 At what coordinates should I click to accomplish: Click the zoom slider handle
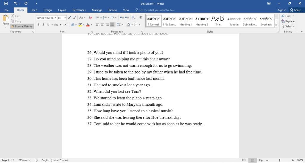coord(280,160)
